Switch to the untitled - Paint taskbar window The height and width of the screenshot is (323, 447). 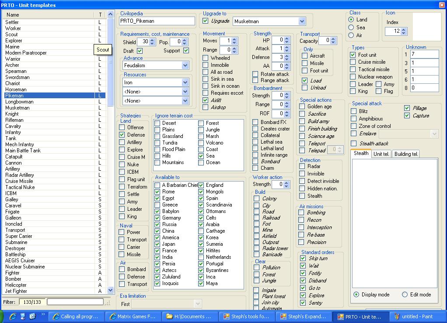(418, 316)
